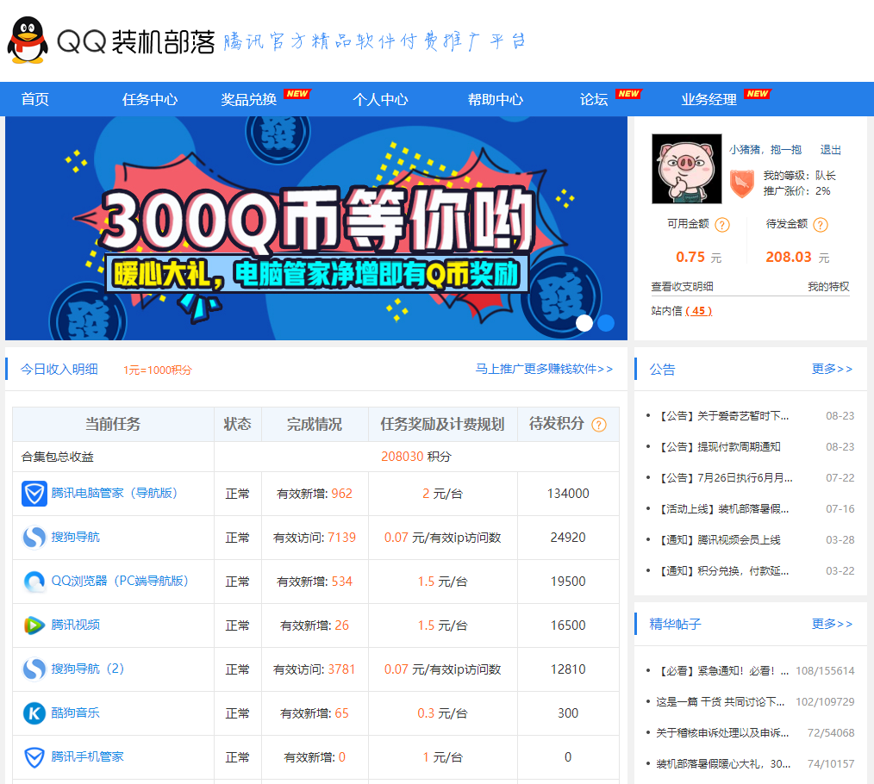Click the 腾讯电脑管家 shield icon
874x784 pixels.
(34, 494)
